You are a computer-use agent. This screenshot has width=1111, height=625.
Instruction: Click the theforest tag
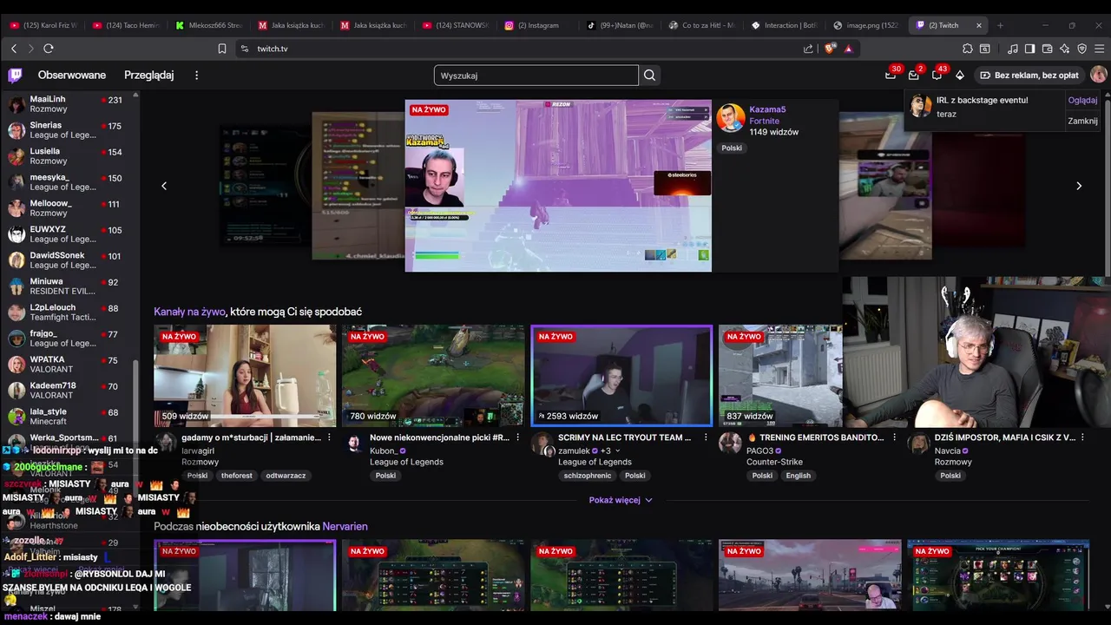point(236,476)
